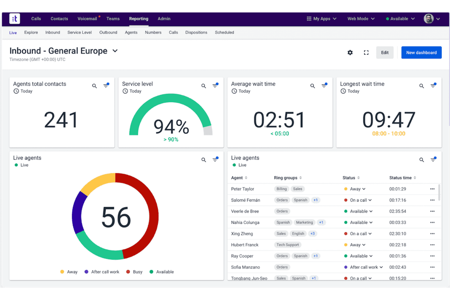Sort table by Status time column
The height and width of the screenshot is (300, 450).
tap(403, 178)
